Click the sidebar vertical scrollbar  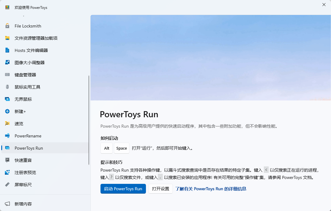coord(89,120)
